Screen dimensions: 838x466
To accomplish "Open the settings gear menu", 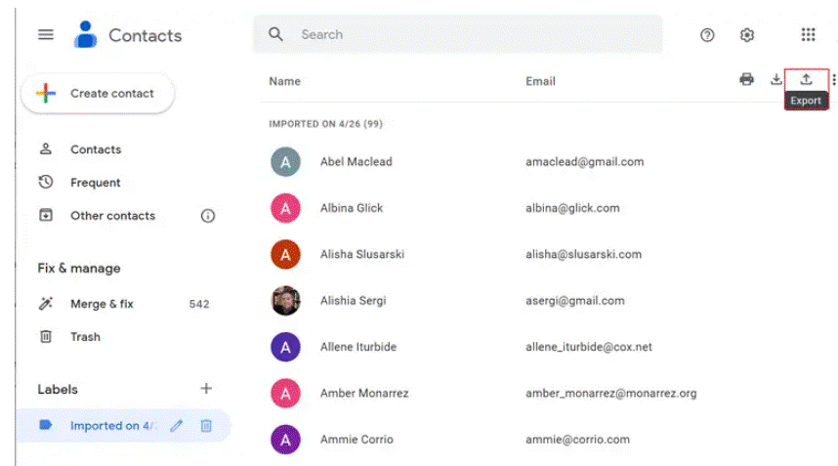I will click(746, 35).
